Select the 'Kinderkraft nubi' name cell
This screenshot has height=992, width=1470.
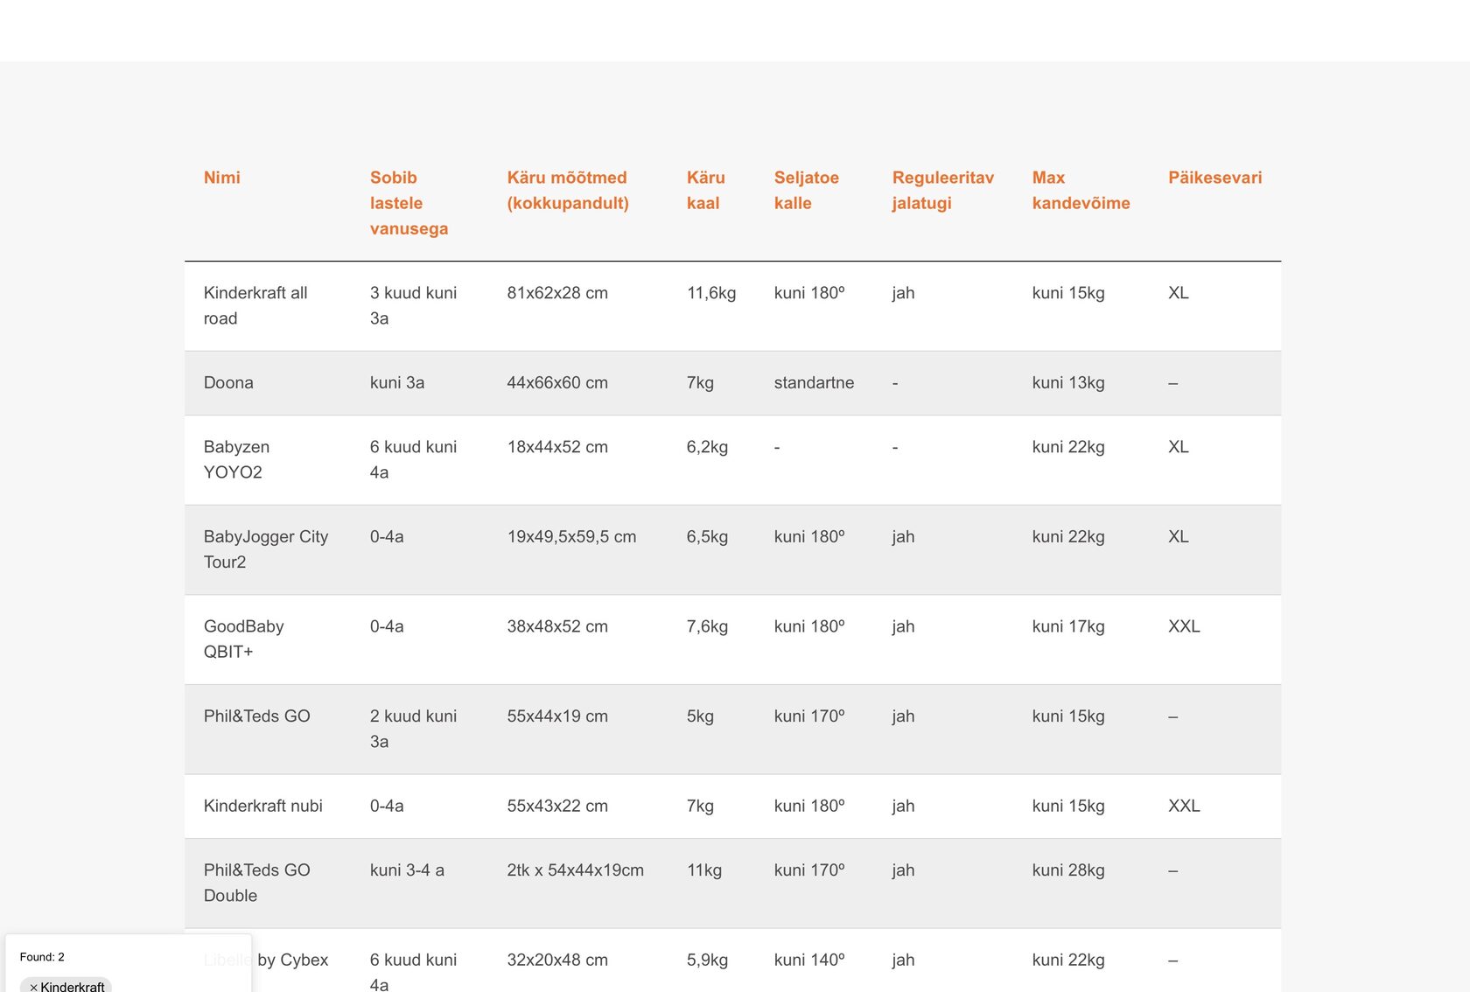[x=263, y=807]
